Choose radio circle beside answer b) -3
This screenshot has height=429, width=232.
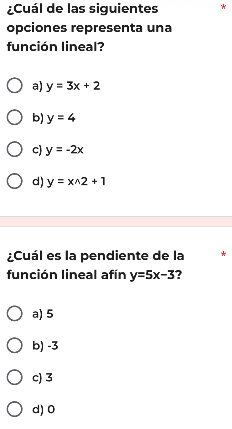(x=14, y=346)
